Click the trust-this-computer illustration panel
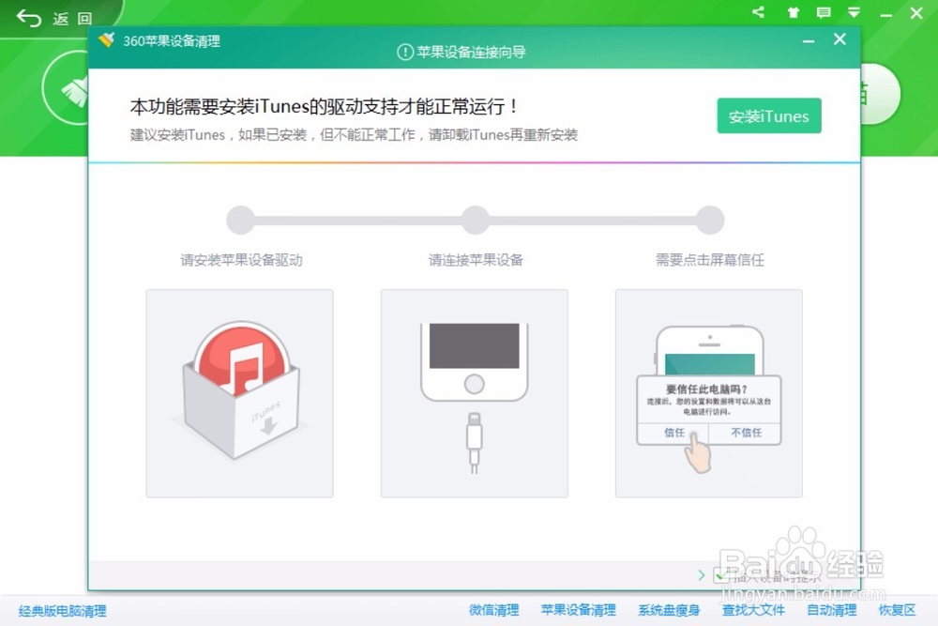The height and width of the screenshot is (626, 938). (x=708, y=392)
